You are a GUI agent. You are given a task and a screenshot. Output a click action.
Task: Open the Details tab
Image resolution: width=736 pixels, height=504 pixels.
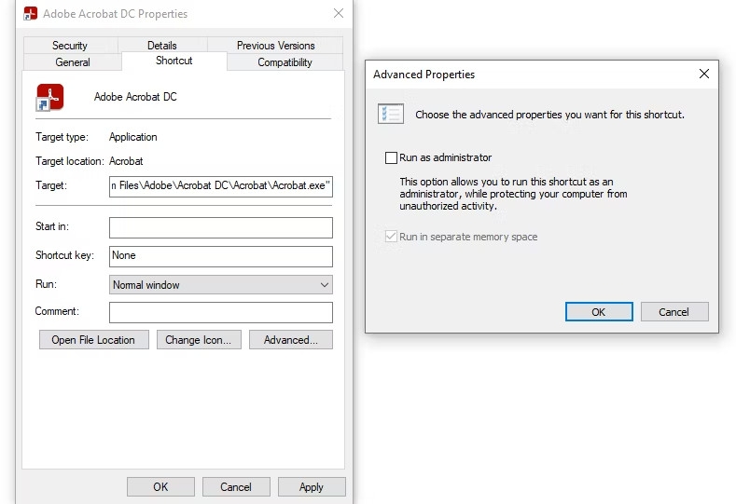coord(161,46)
